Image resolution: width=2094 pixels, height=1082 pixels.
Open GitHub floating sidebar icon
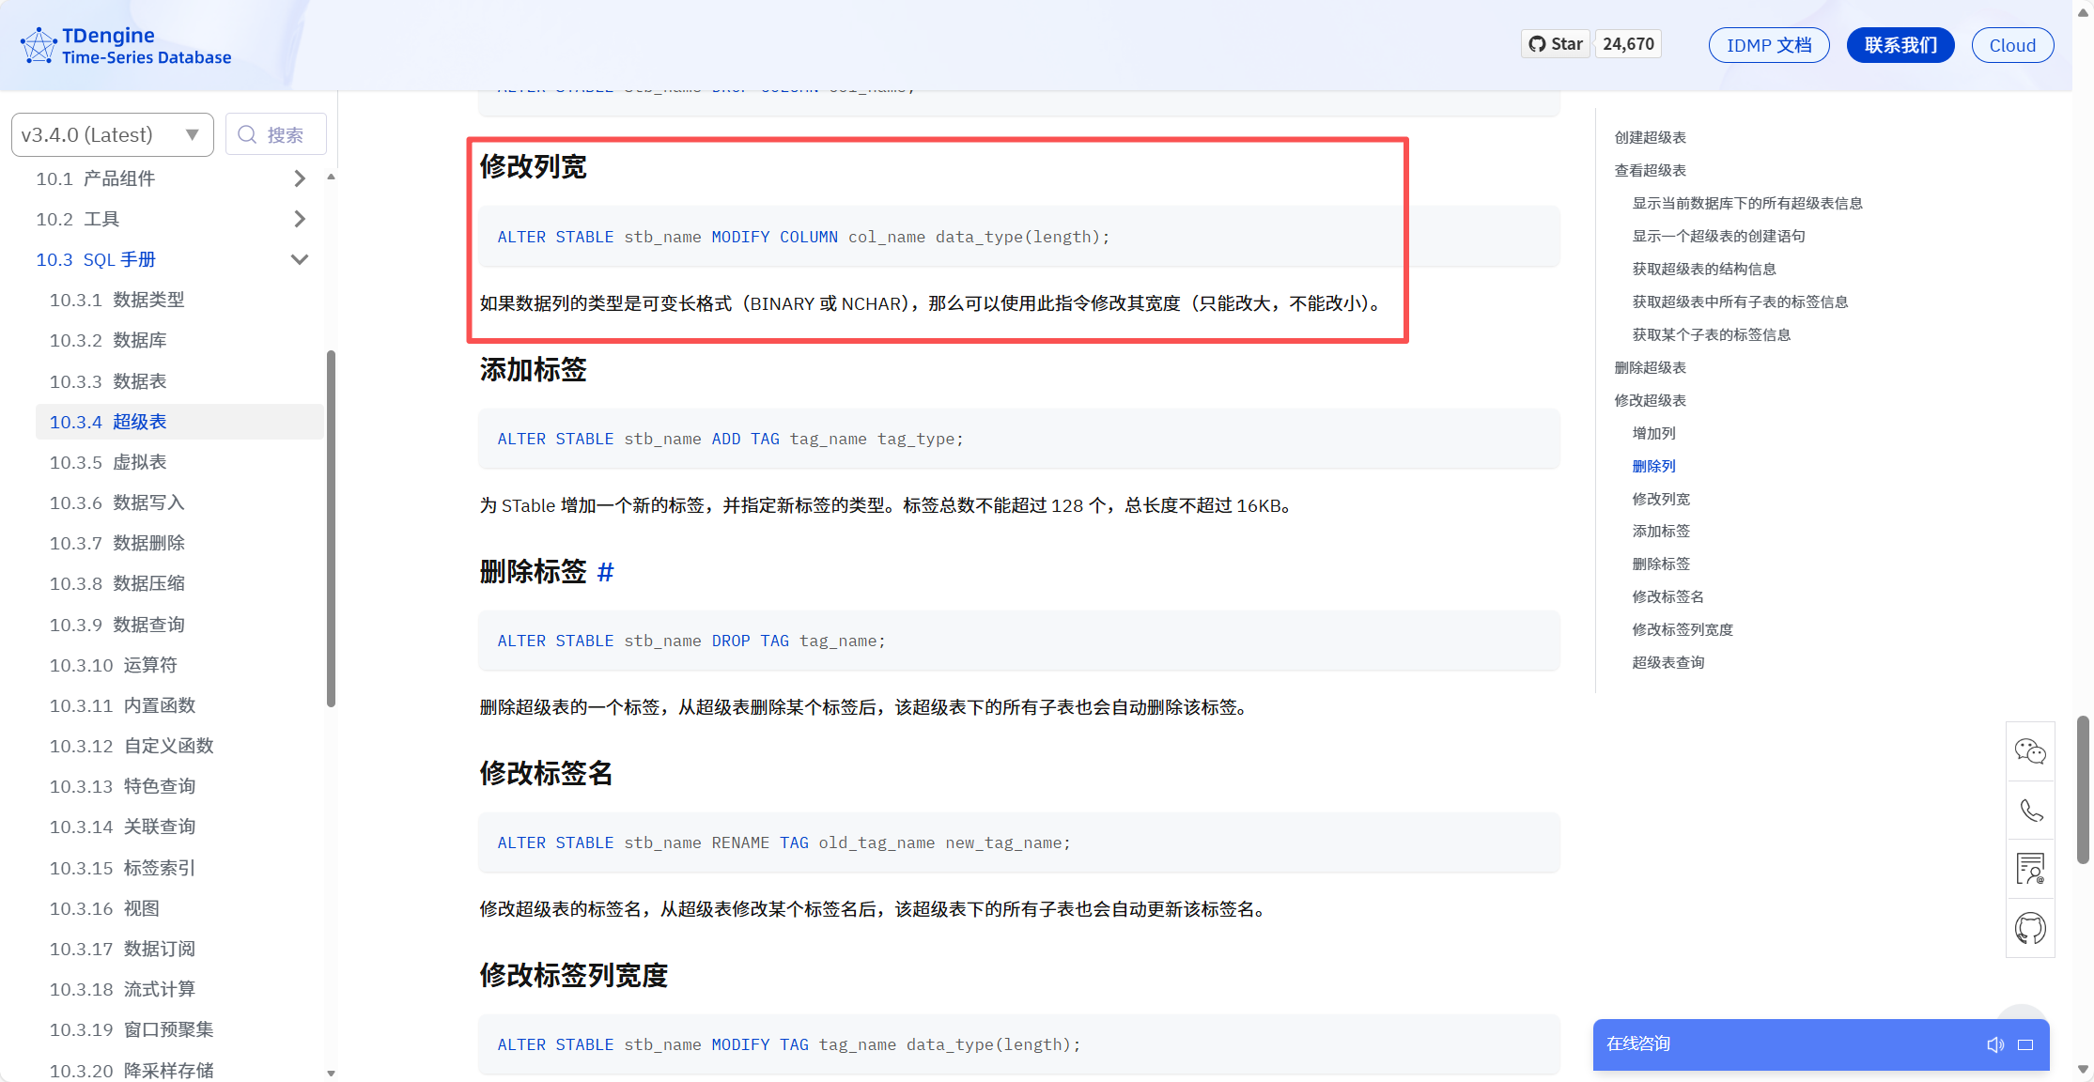[x=2030, y=928]
